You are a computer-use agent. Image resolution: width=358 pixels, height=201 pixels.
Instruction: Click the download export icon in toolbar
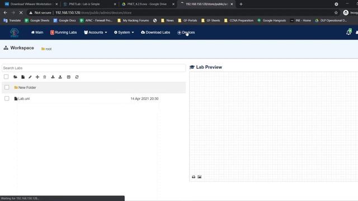[x=53, y=77]
